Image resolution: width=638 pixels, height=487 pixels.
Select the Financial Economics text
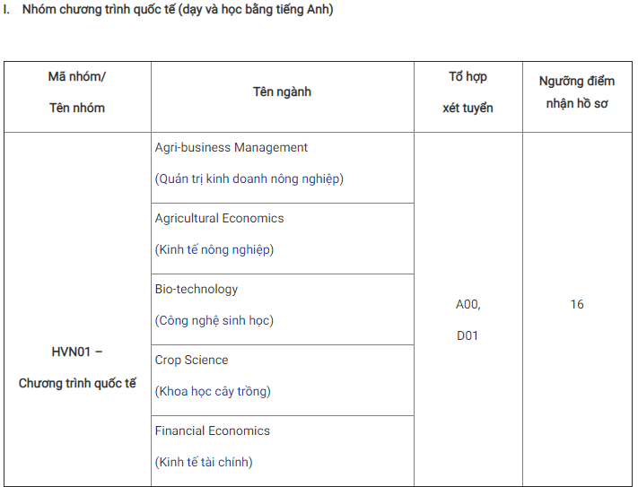pos(213,430)
